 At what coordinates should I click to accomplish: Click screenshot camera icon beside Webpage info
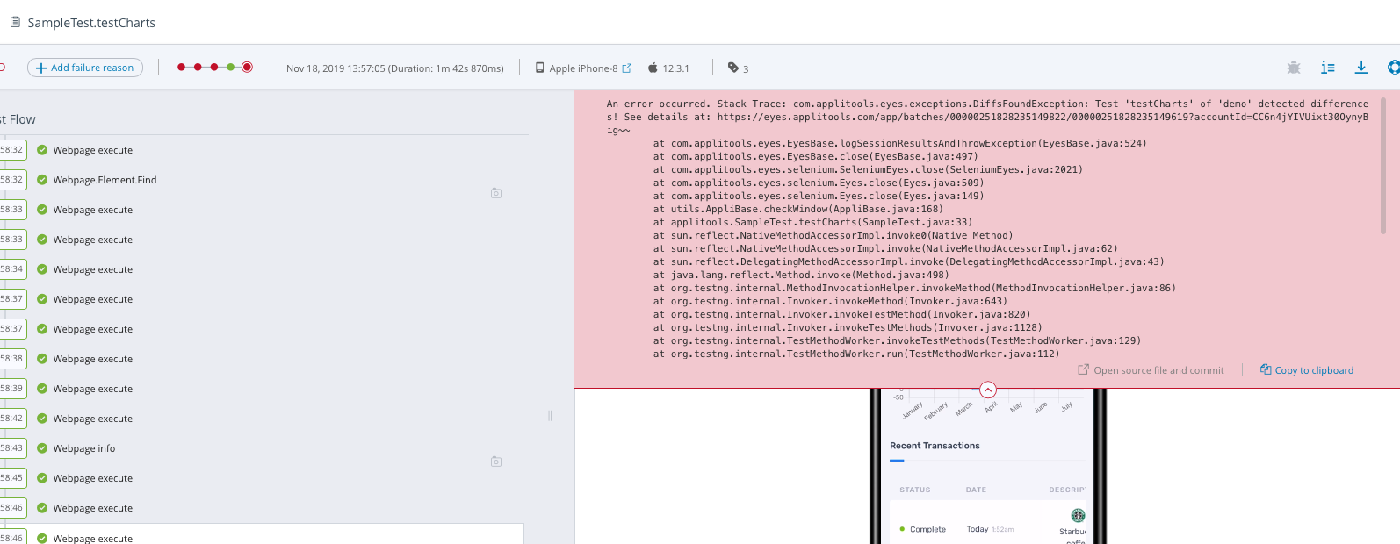(x=496, y=462)
